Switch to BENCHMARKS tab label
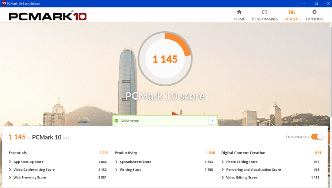Screen dimensions: 332x188 point(265,19)
